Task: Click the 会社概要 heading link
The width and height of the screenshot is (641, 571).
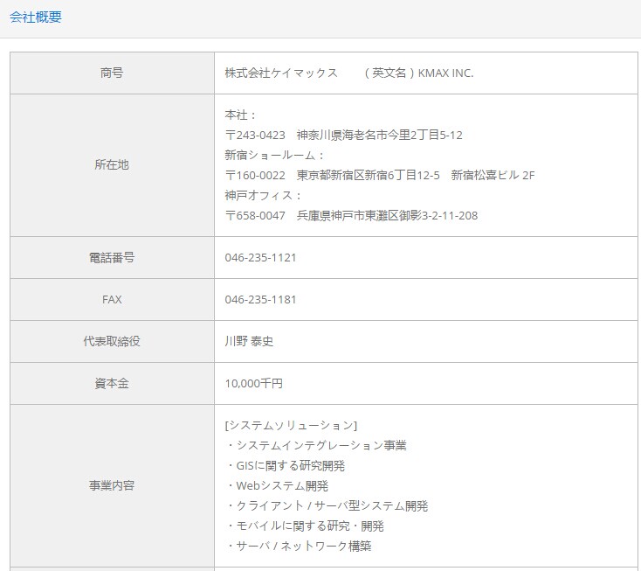Action: 36,17
